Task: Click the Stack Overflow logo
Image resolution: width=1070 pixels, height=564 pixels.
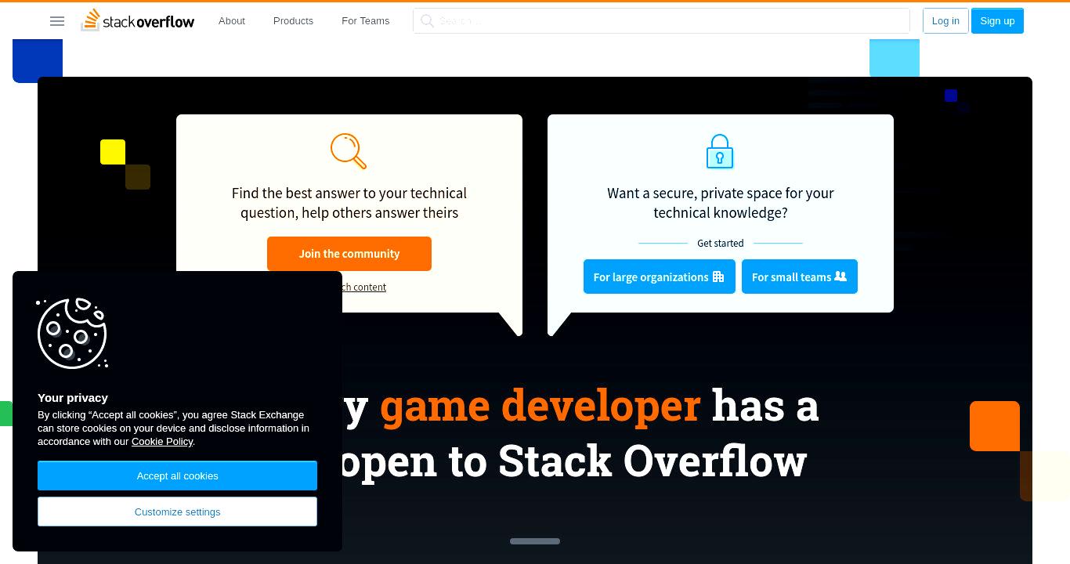Action: coord(138,20)
